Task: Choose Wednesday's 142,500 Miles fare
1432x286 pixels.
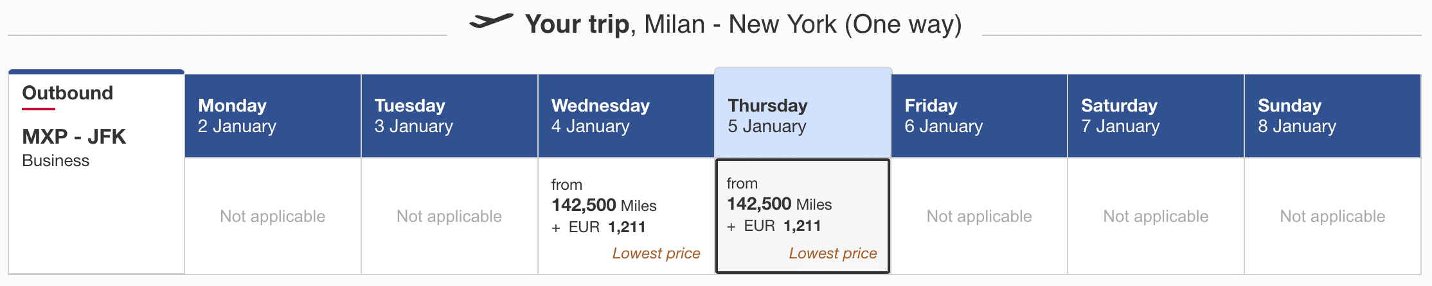Action: click(604, 205)
